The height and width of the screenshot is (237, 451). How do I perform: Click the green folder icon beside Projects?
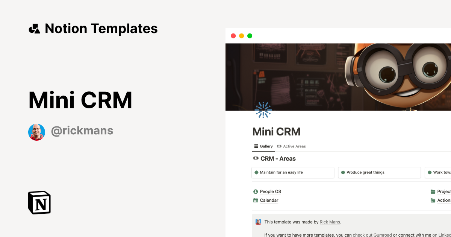433,191
